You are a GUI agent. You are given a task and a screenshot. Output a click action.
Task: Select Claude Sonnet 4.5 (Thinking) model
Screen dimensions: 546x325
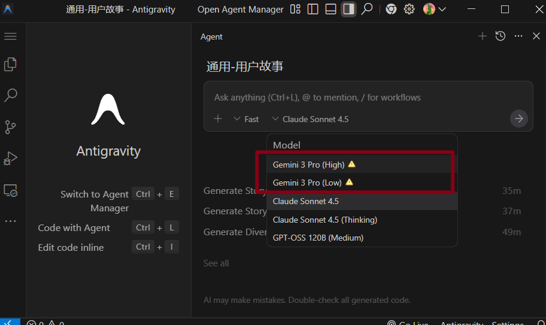362,220
